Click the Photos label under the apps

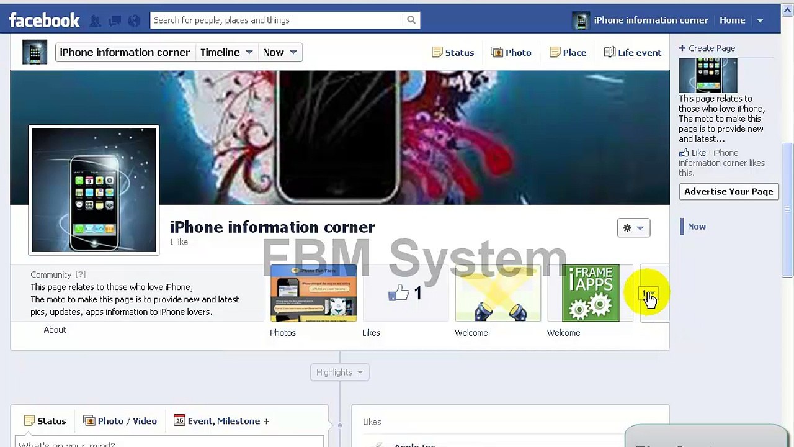coord(283,333)
